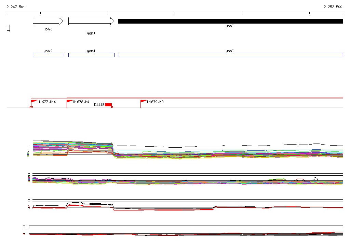Screen dimensions: 350x244
Task: Click the yomJ label above the blue box
Action: pyautogui.click(x=91, y=51)
